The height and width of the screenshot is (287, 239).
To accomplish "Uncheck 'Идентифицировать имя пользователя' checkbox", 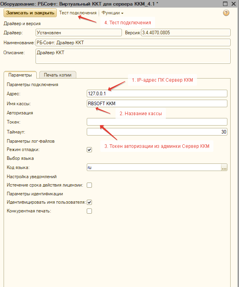I will click(90, 202).
